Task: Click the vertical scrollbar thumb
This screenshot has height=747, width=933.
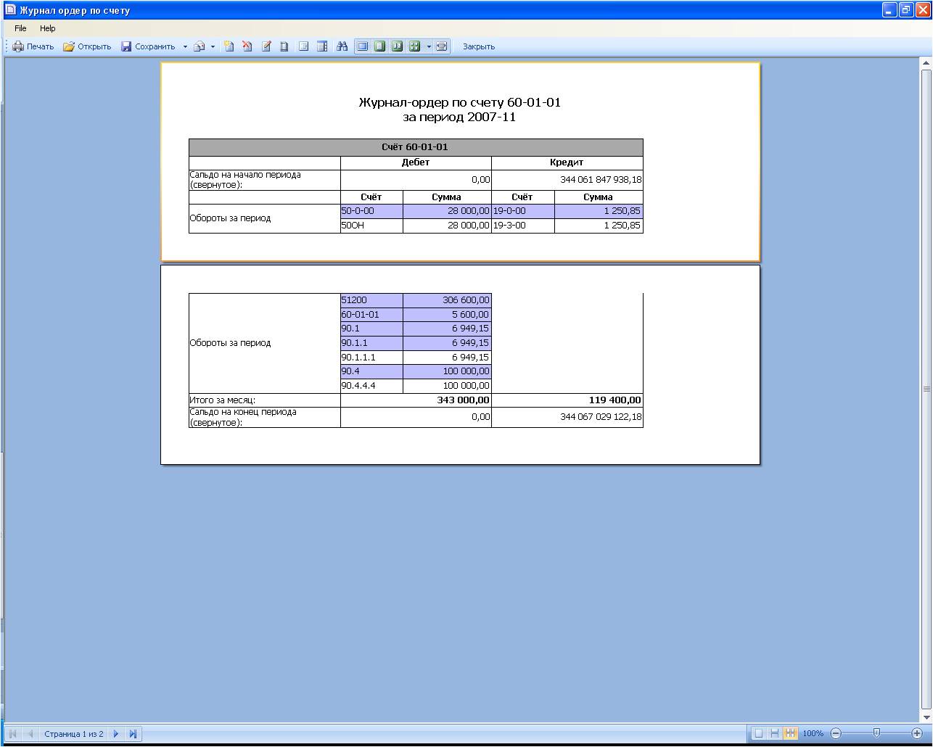Action: coord(926,389)
